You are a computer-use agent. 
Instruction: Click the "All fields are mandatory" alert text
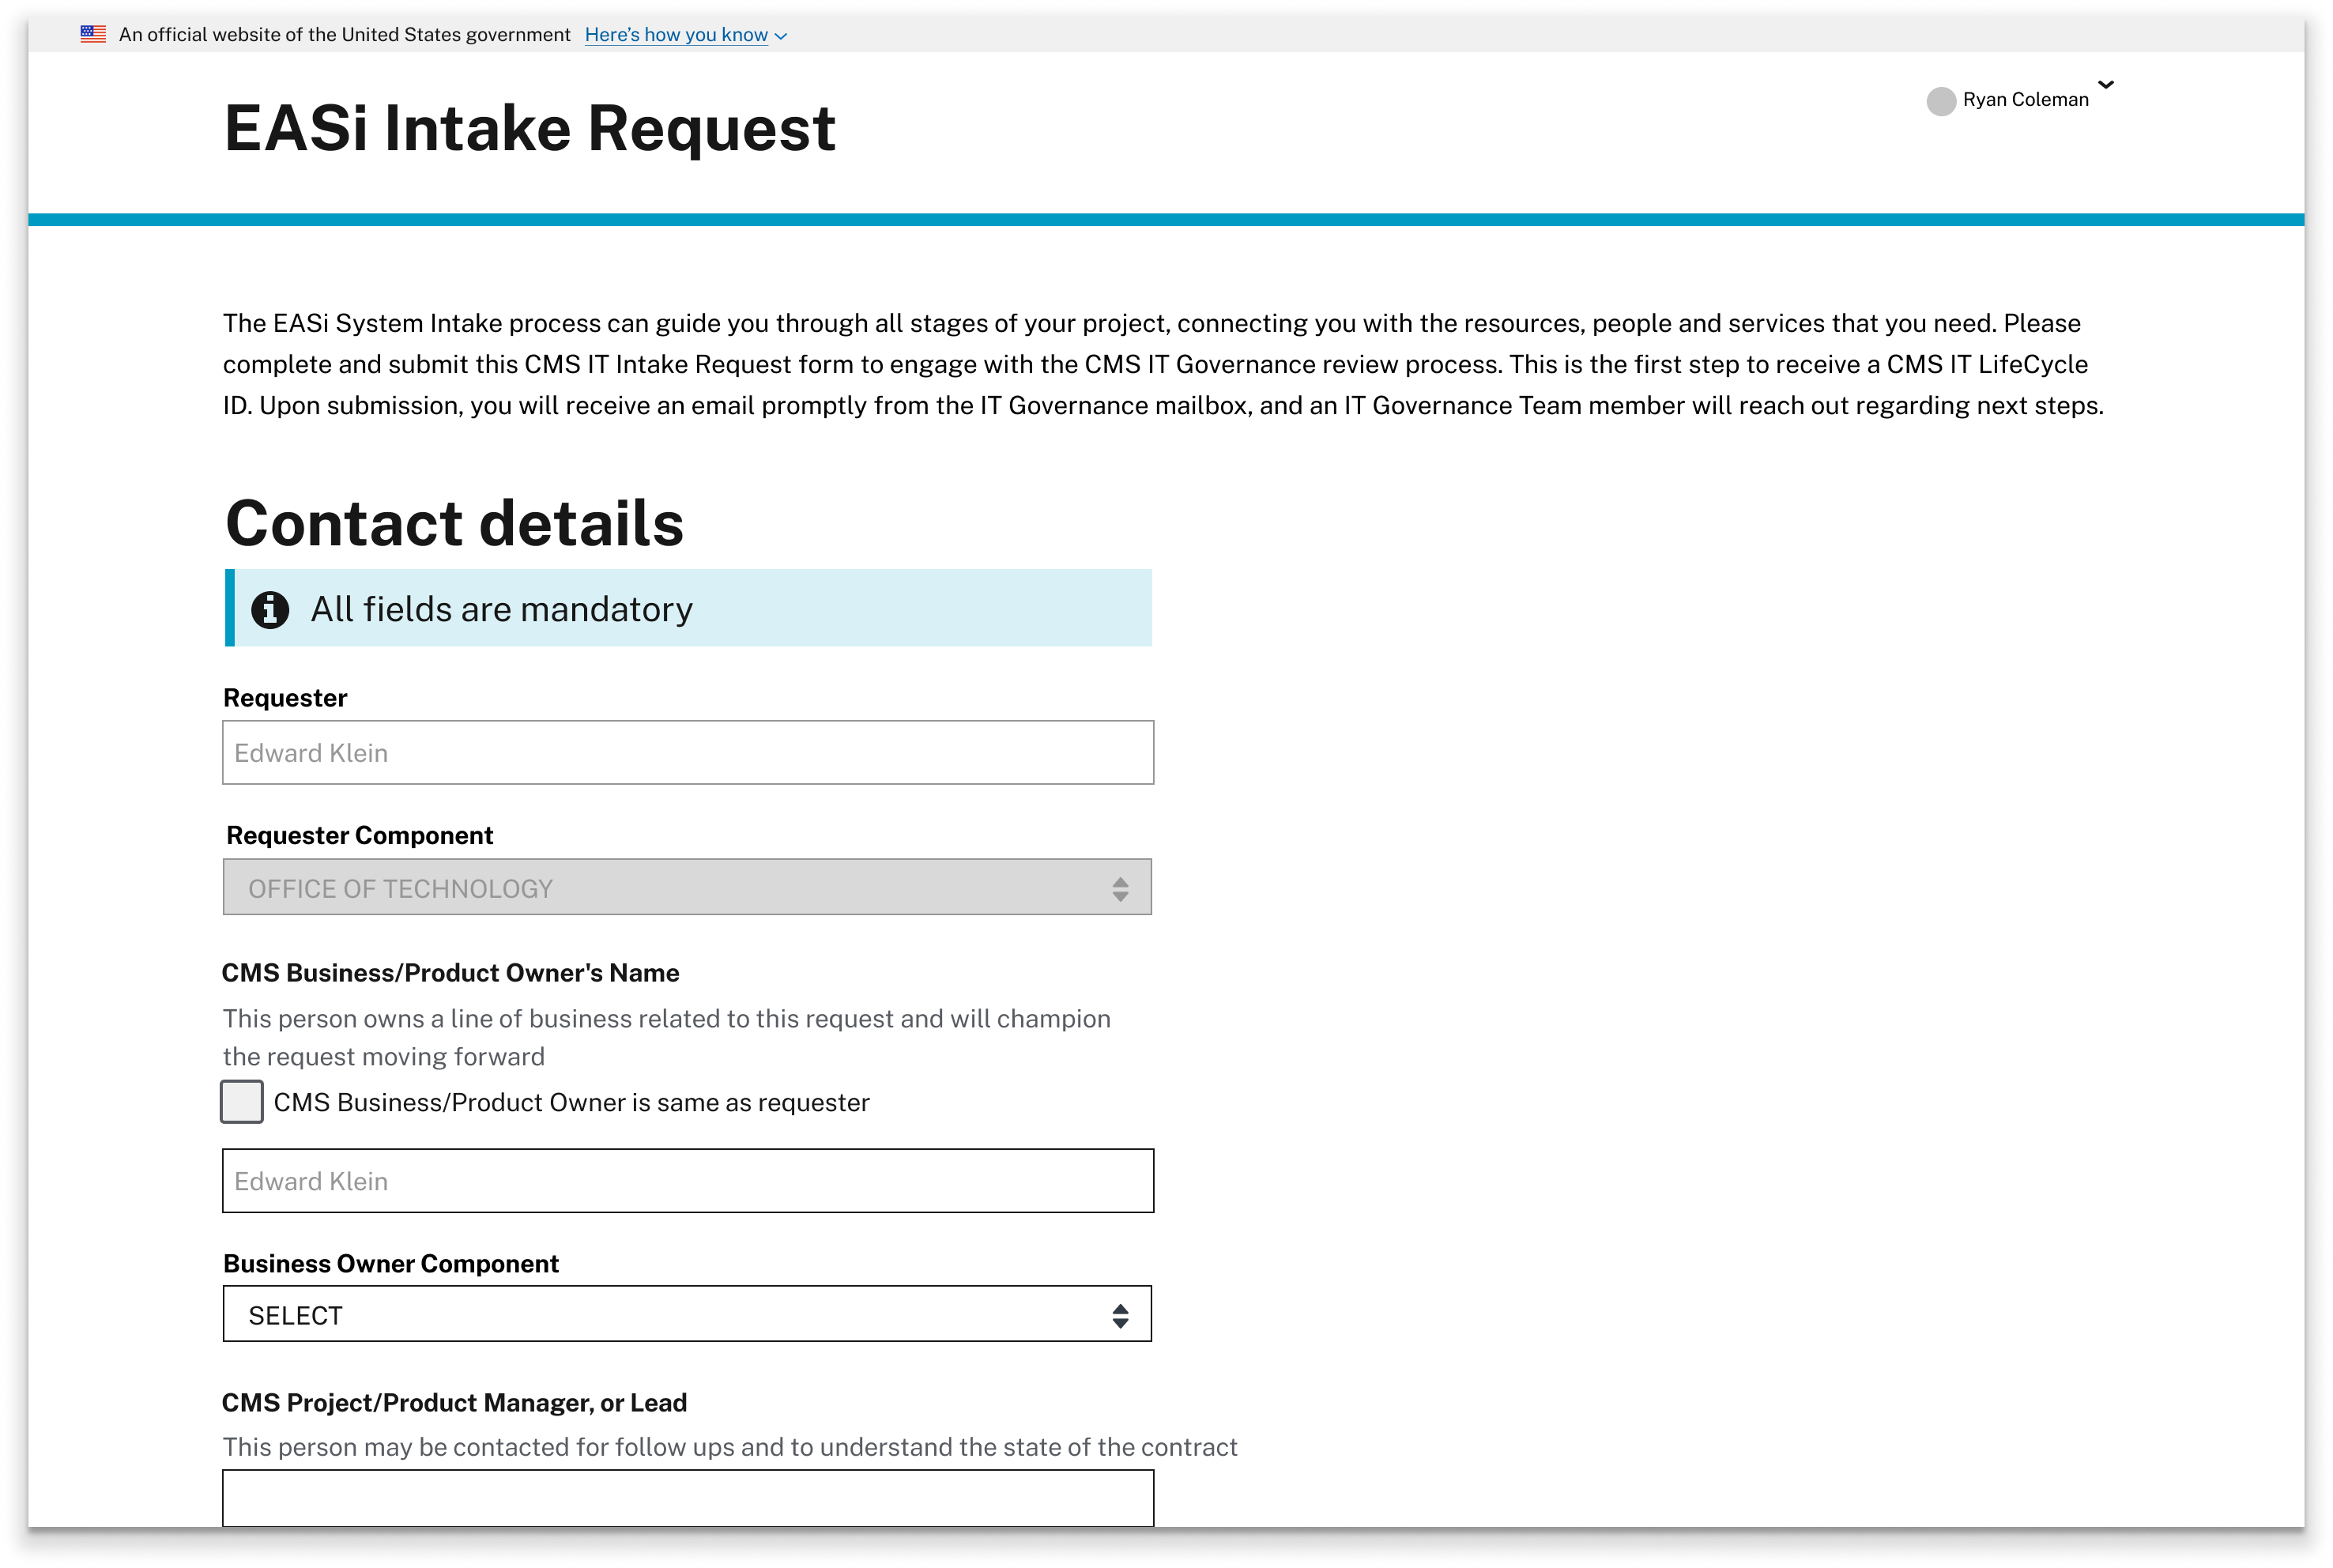coord(501,609)
